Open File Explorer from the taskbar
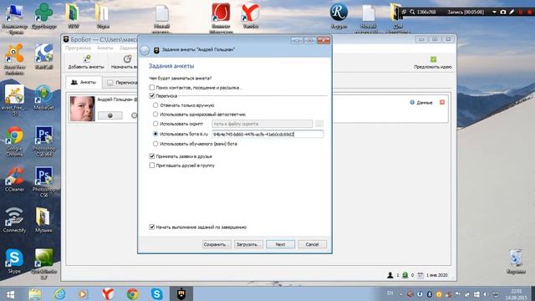535x301 pixels. (35, 294)
